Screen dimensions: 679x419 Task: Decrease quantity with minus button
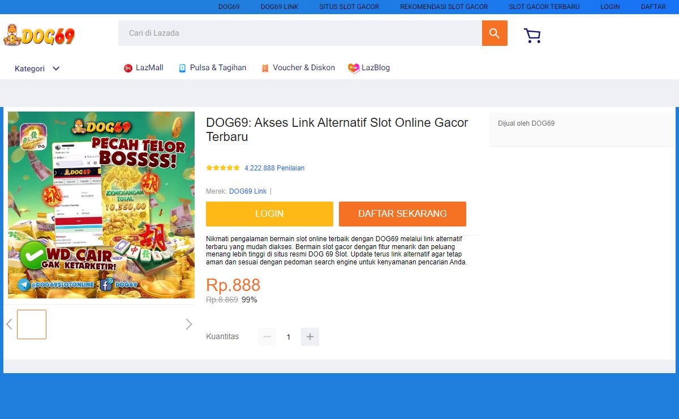click(267, 337)
